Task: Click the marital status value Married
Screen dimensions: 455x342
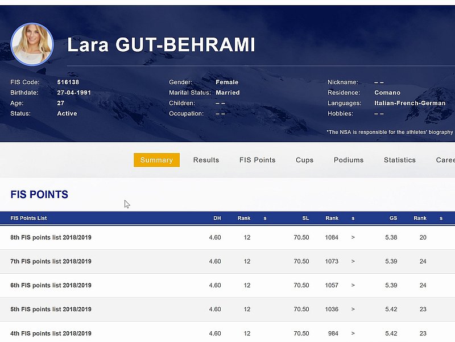Action: [228, 93]
